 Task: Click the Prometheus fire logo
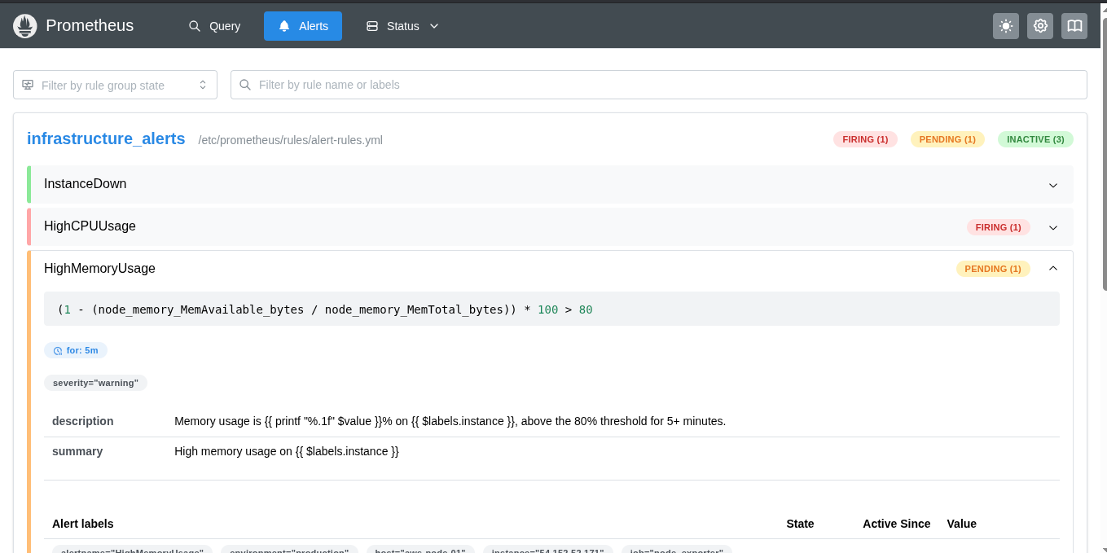pos(24,25)
